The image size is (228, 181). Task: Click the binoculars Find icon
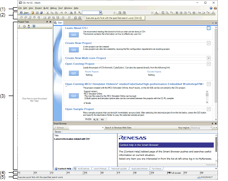click(71, 13)
